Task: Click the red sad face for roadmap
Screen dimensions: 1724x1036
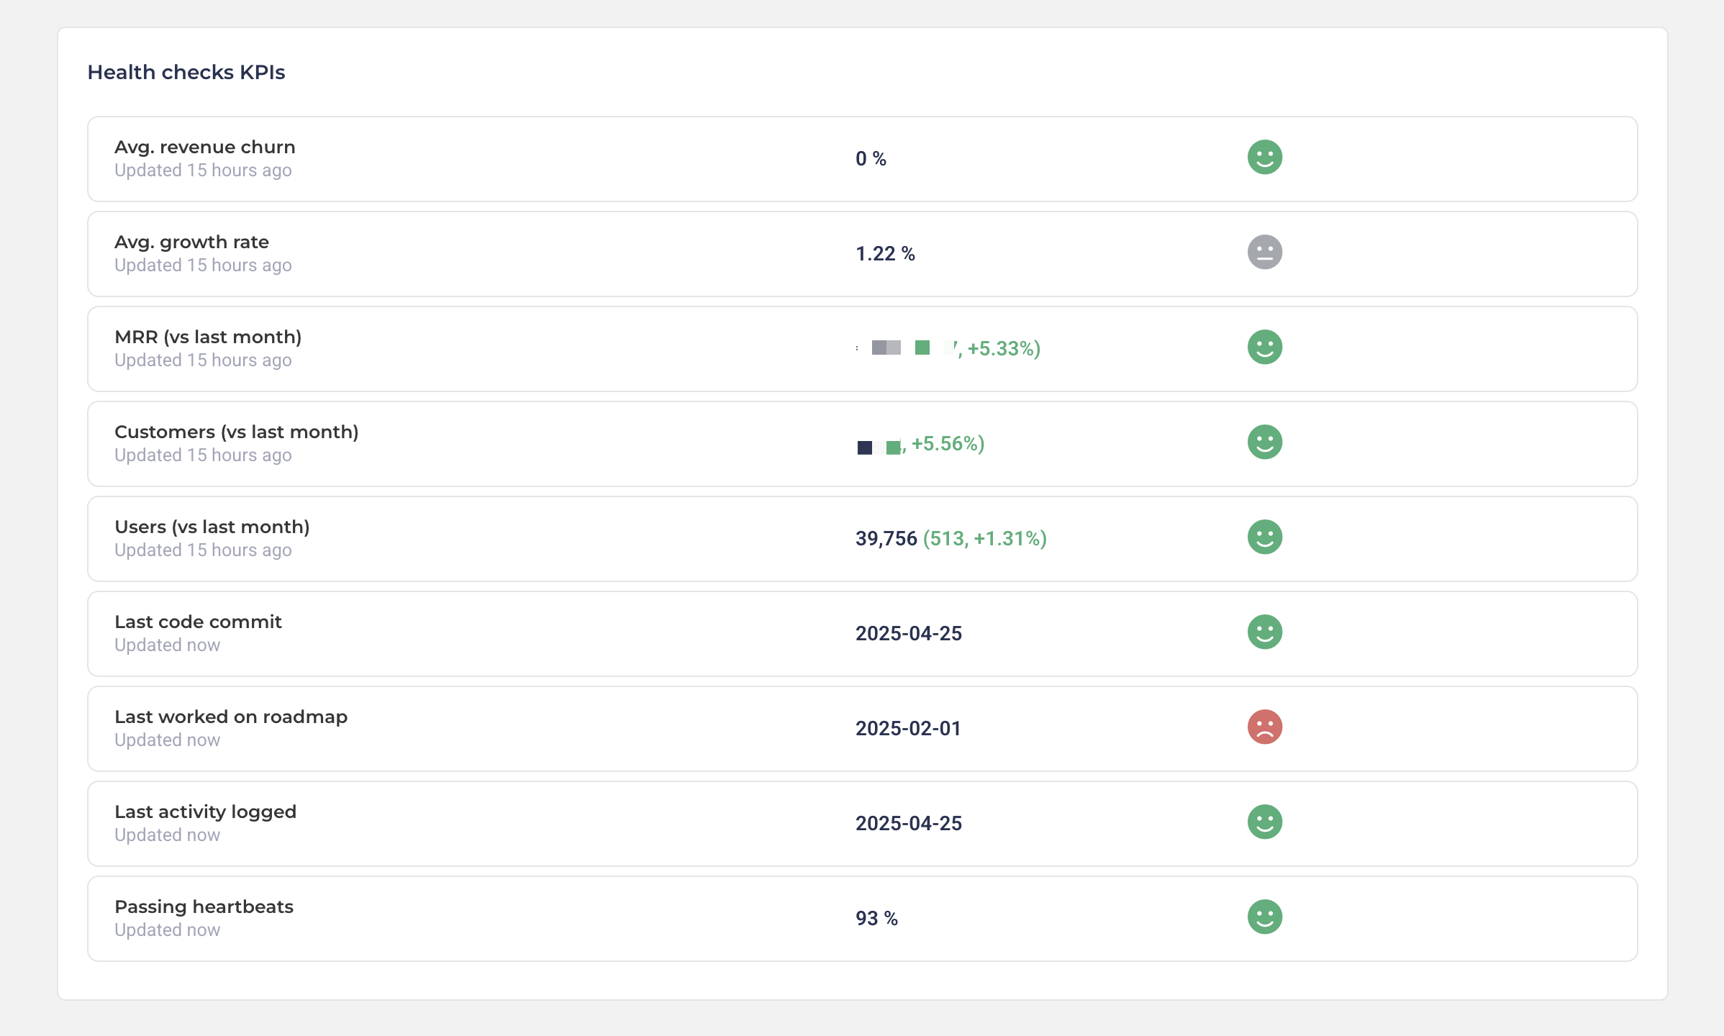Action: click(x=1264, y=727)
